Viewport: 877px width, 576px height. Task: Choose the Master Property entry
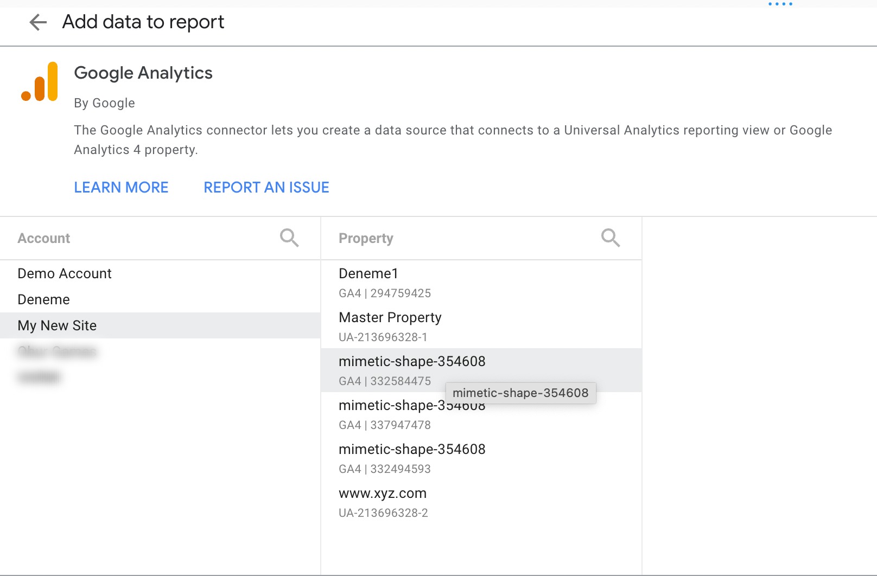[x=481, y=327]
